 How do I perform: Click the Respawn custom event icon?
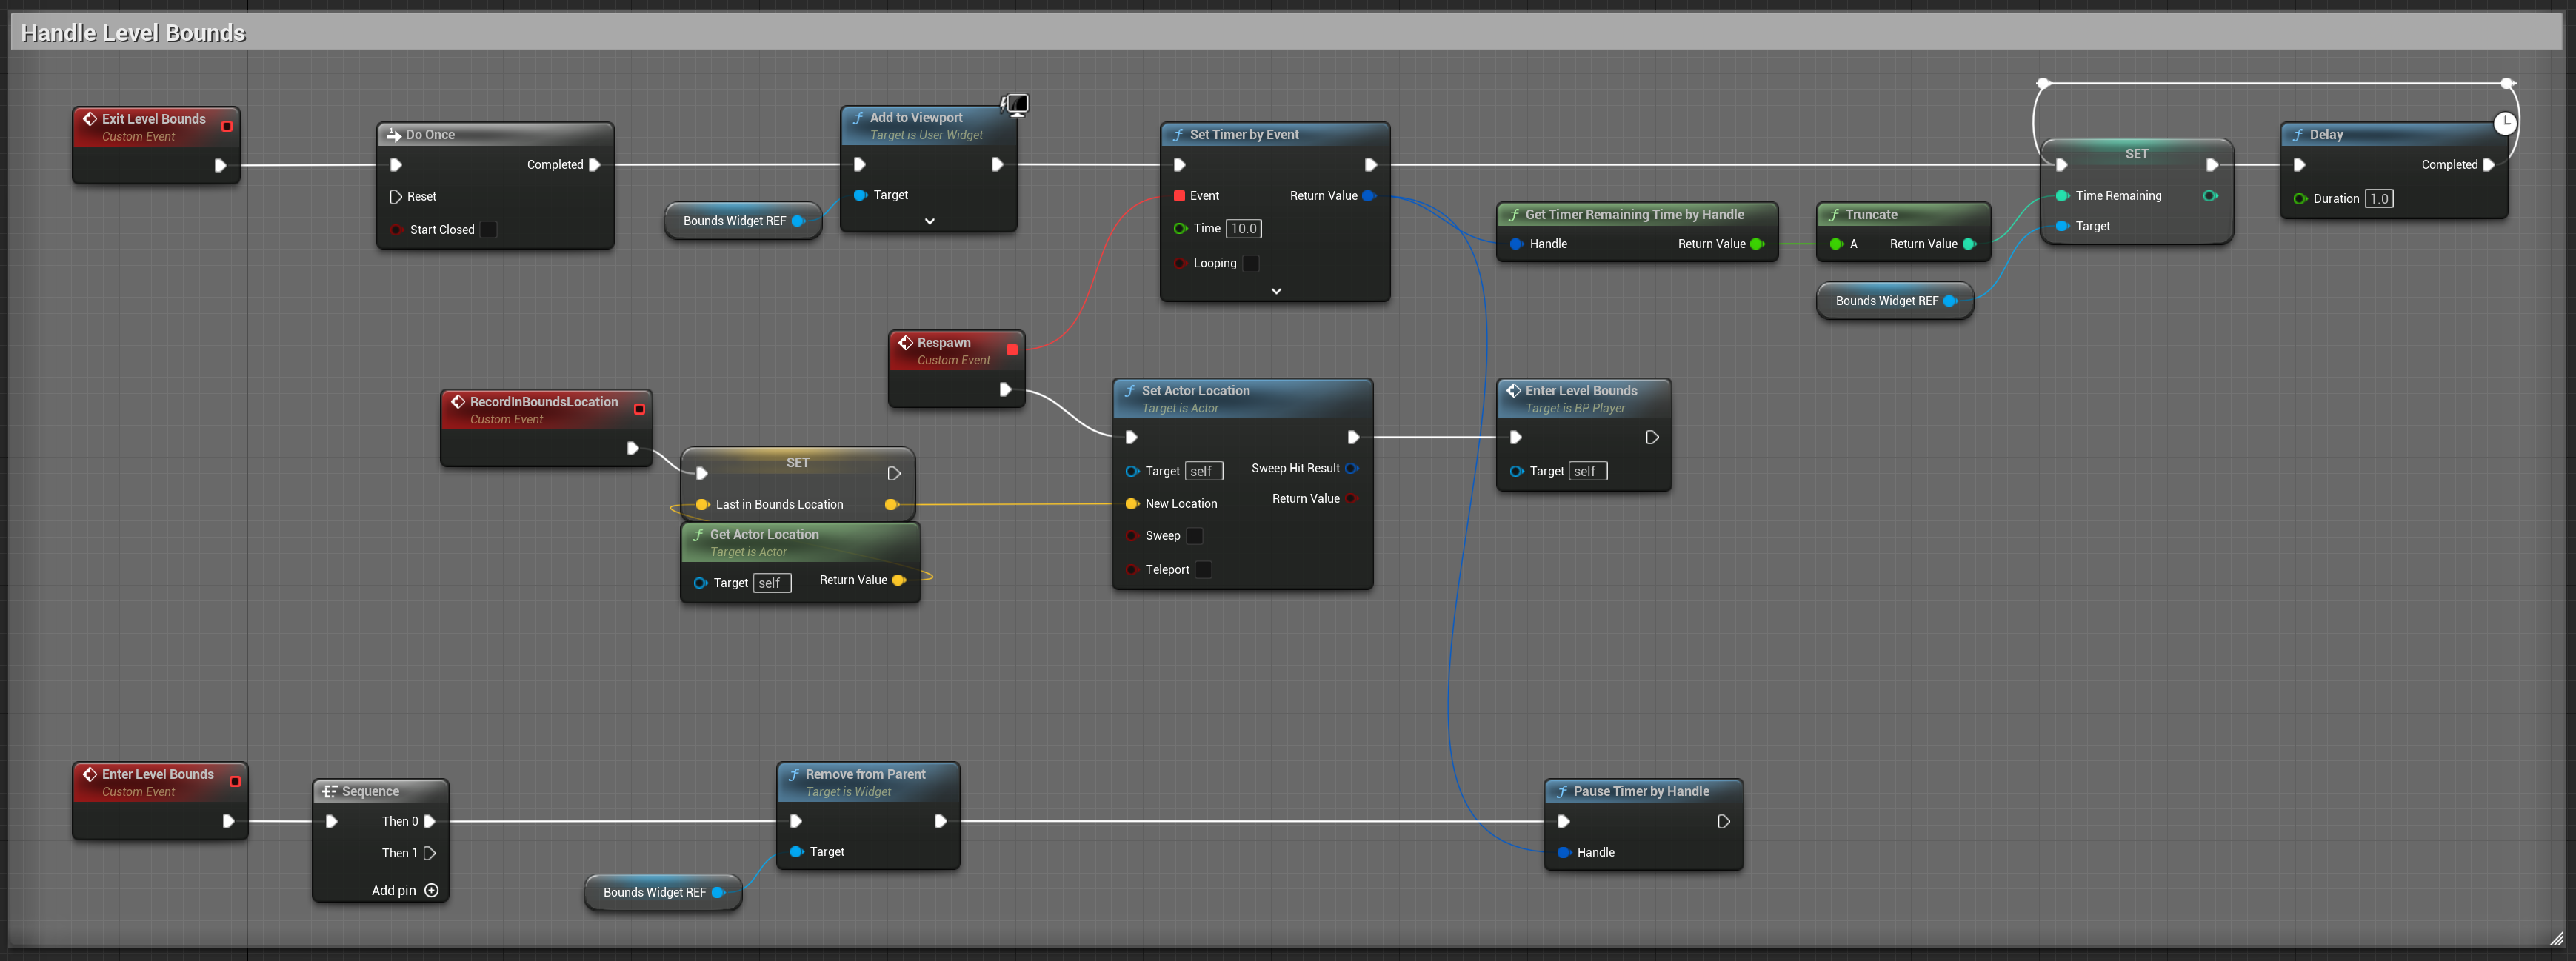tap(905, 343)
